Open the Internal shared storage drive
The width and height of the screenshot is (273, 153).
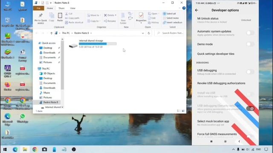pos(93,44)
